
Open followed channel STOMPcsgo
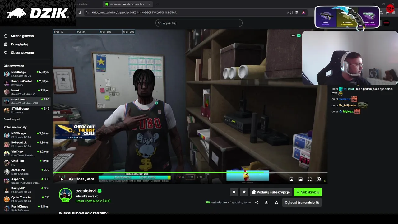click(26, 110)
